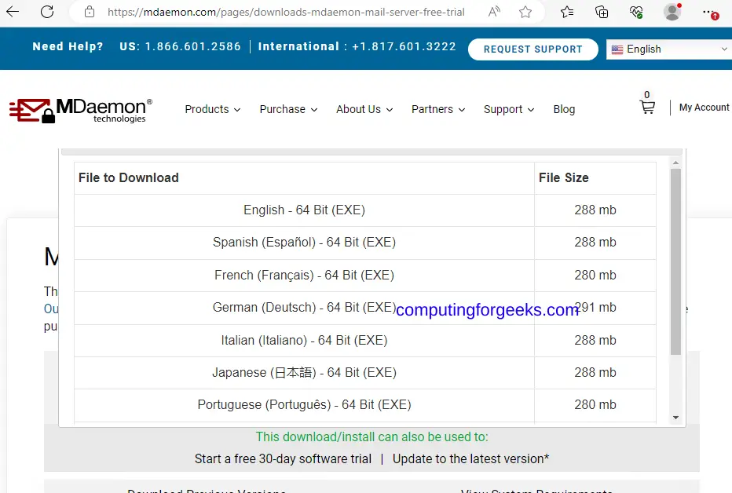The width and height of the screenshot is (732, 493).
Task: Click the File Size column header
Action: 563,177
